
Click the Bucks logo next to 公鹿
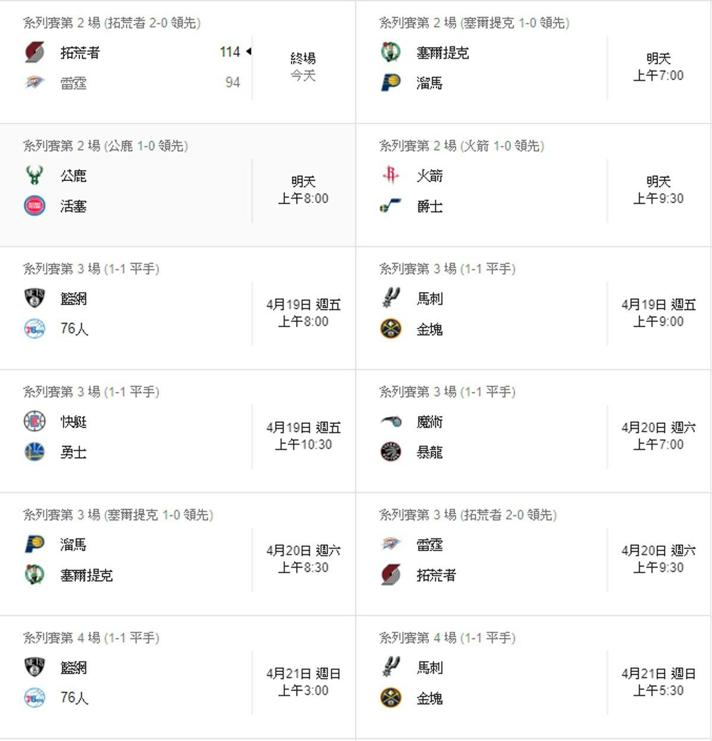tap(34, 175)
